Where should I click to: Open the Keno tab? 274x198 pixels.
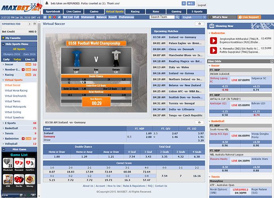pyautogui.click(x=156, y=11)
